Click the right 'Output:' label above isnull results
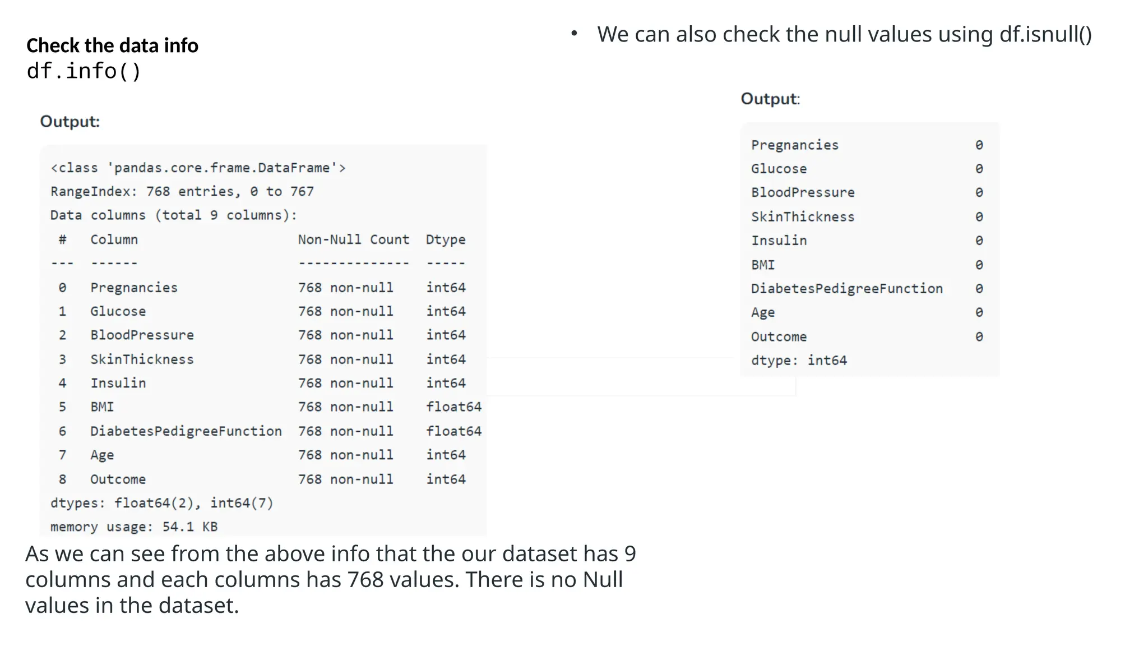 [770, 99]
